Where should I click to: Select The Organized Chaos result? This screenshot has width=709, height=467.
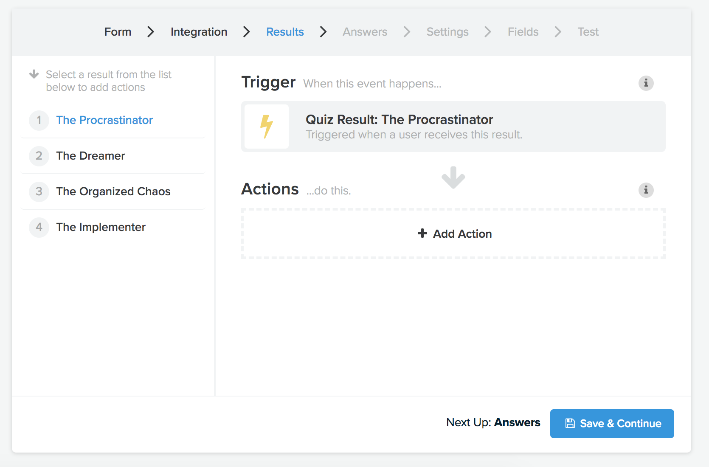coord(113,191)
